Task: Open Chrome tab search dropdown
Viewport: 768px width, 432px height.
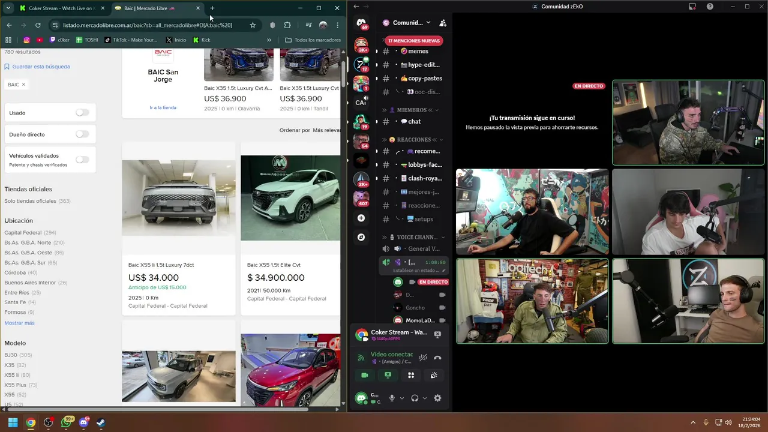Action: [8, 8]
